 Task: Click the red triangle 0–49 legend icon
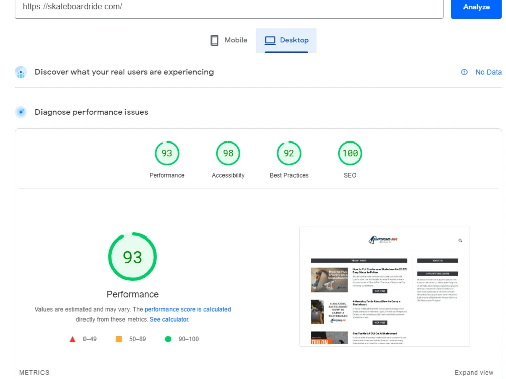72,339
